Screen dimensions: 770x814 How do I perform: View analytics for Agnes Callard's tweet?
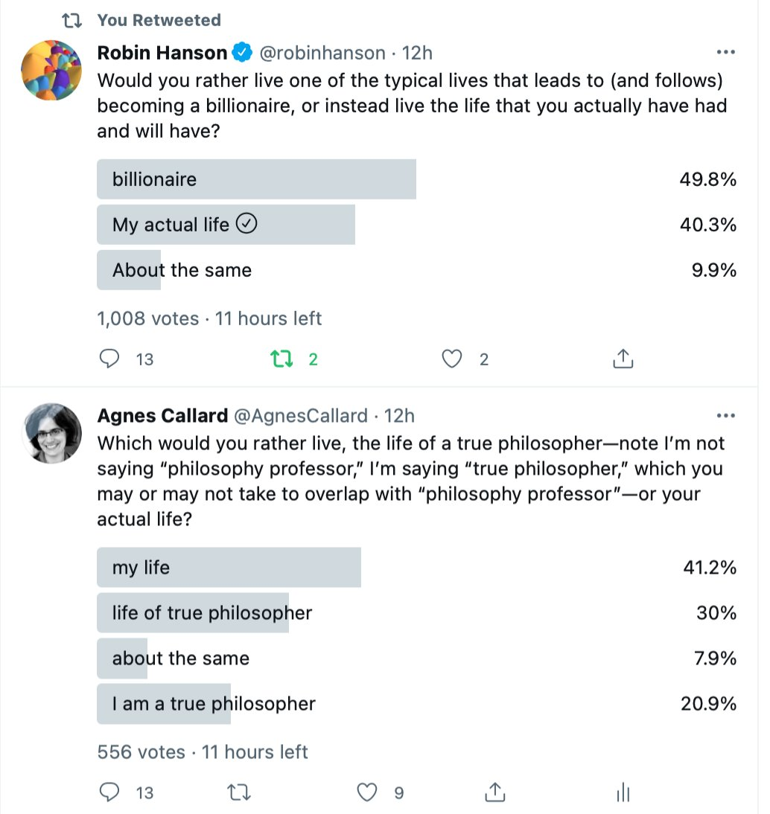coord(623,793)
